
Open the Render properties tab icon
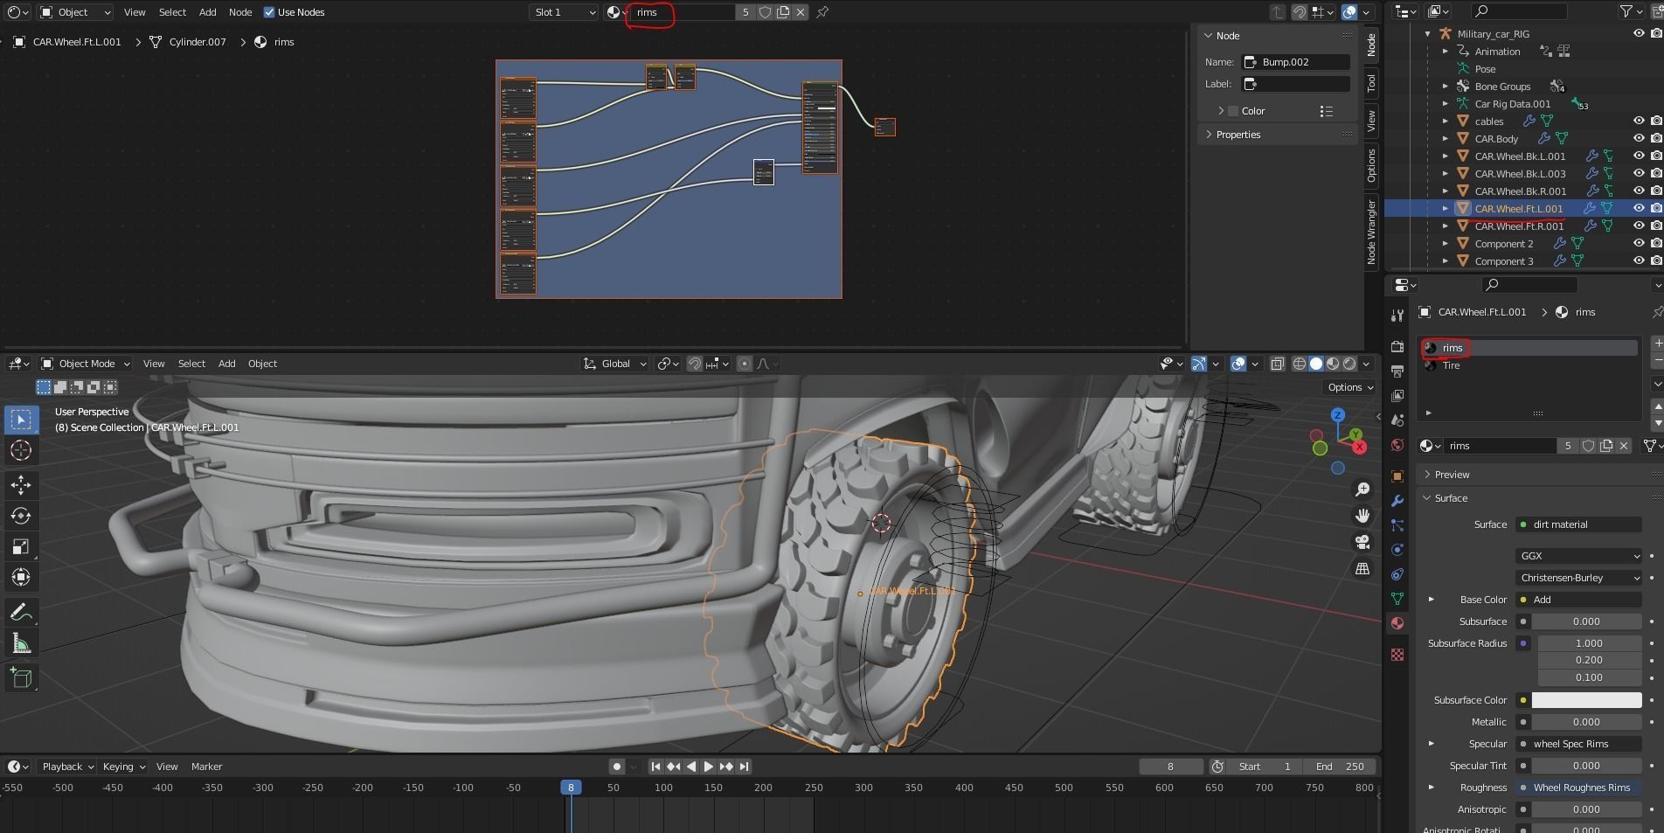coord(1397,347)
